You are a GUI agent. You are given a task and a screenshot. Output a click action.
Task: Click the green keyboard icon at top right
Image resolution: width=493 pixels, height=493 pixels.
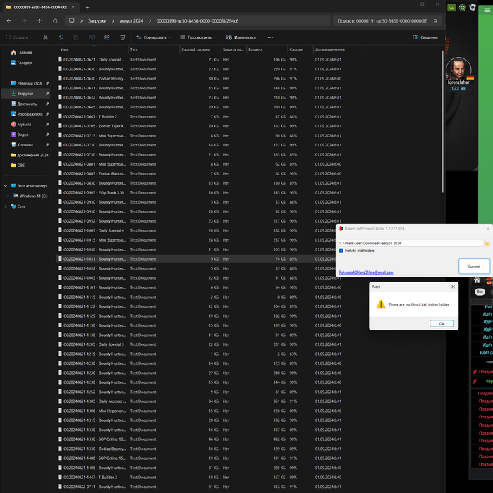click(x=451, y=7)
